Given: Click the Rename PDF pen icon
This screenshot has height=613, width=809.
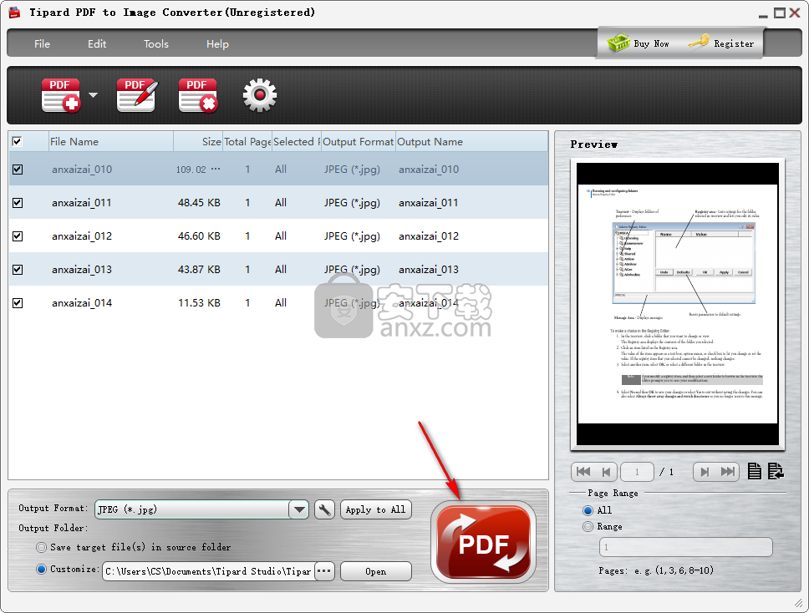Looking at the screenshot, I should (x=137, y=95).
